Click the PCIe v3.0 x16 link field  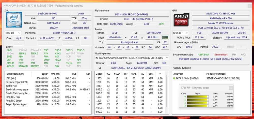221,28
